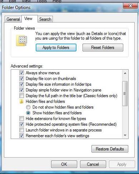Image resolution: width=139 pixels, height=174 pixels.
Task: Click the scroll up arrow in Advanced settings
Action: (x=125, y=73)
